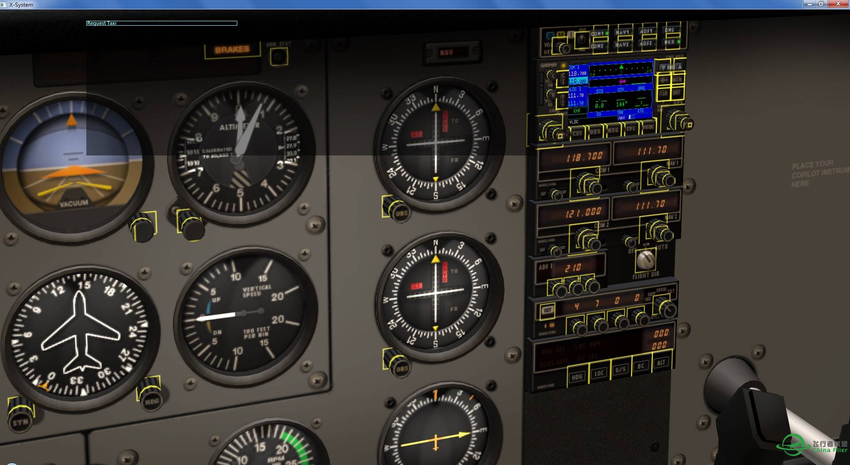The height and width of the screenshot is (465, 850).
Task: Click the upper VOR indicator OBS knob
Action: coord(397,209)
